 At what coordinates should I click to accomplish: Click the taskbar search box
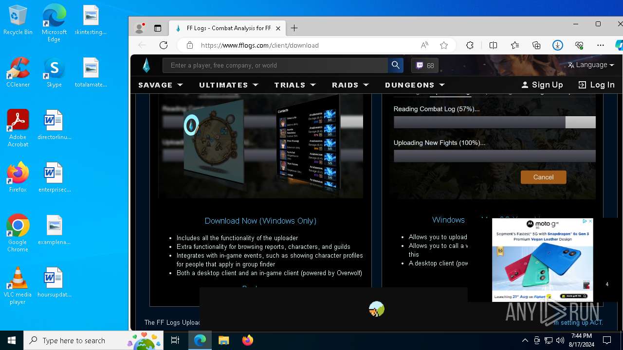point(94,340)
